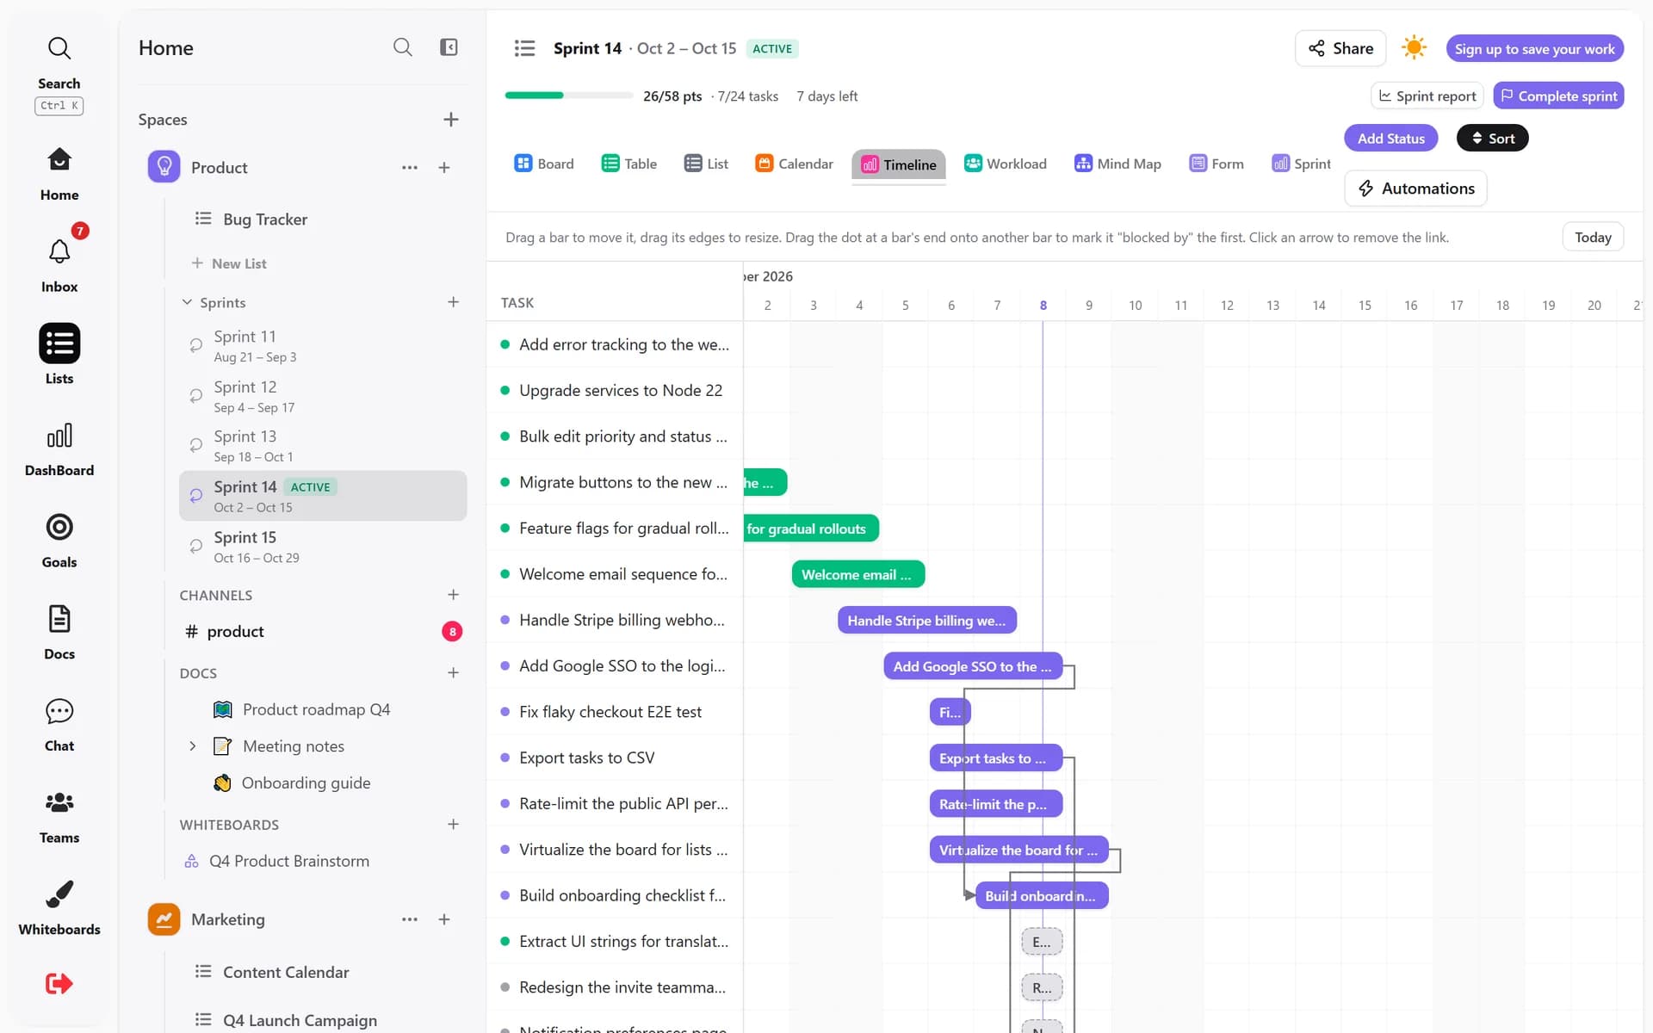The height and width of the screenshot is (1033, 1653).
Task: Click the Automations button
Action: pos(1415,189)
